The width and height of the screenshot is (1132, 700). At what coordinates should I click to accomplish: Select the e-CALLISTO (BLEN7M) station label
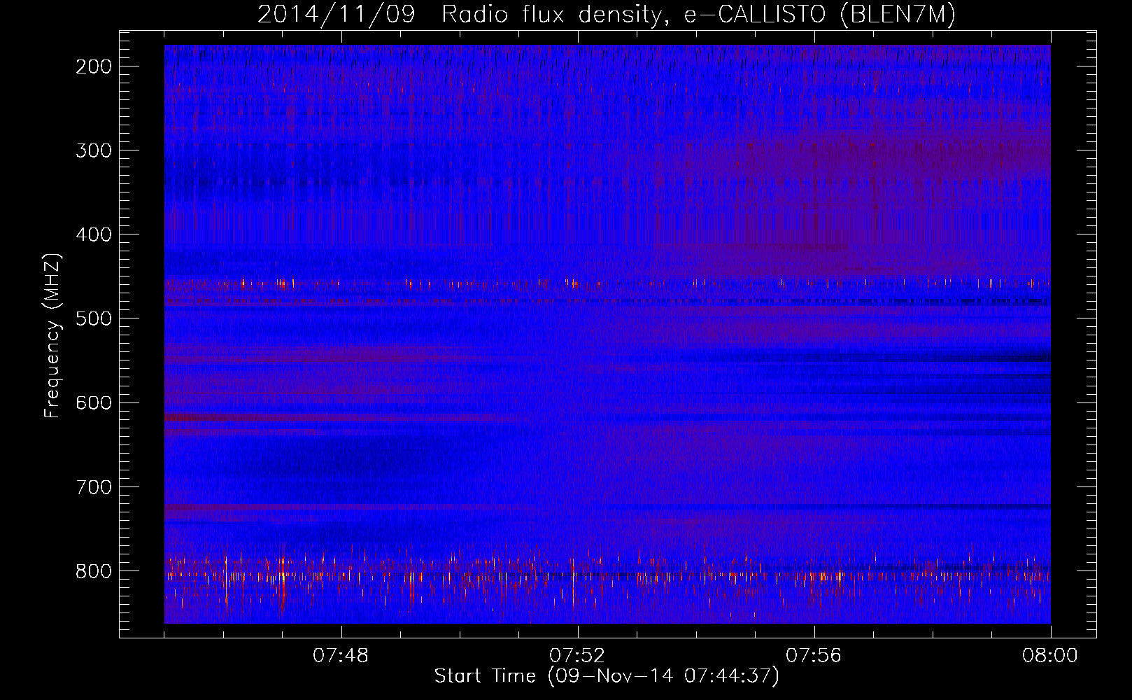(x=819, y=15)
